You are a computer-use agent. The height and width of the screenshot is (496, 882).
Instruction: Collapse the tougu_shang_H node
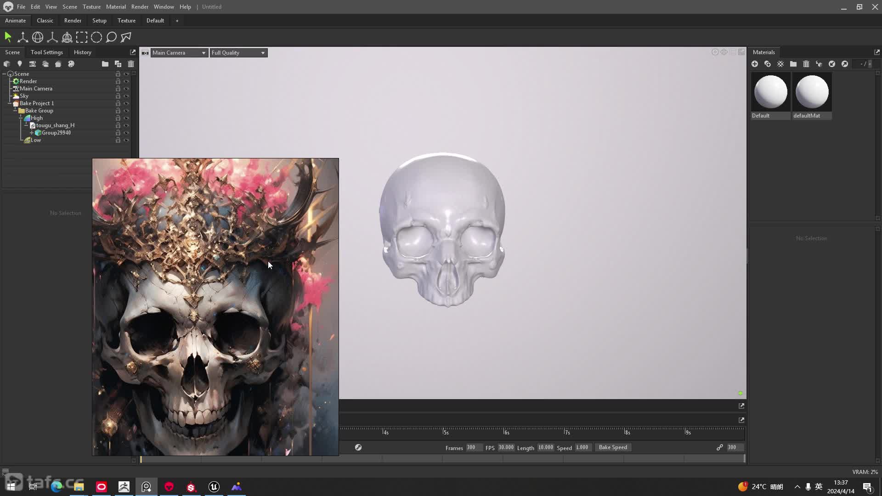click(x=26, y=125)
